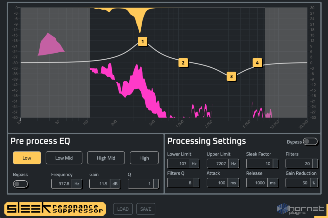
Task: Select EQ node 4 on the curve
Action: coord(257,63)
